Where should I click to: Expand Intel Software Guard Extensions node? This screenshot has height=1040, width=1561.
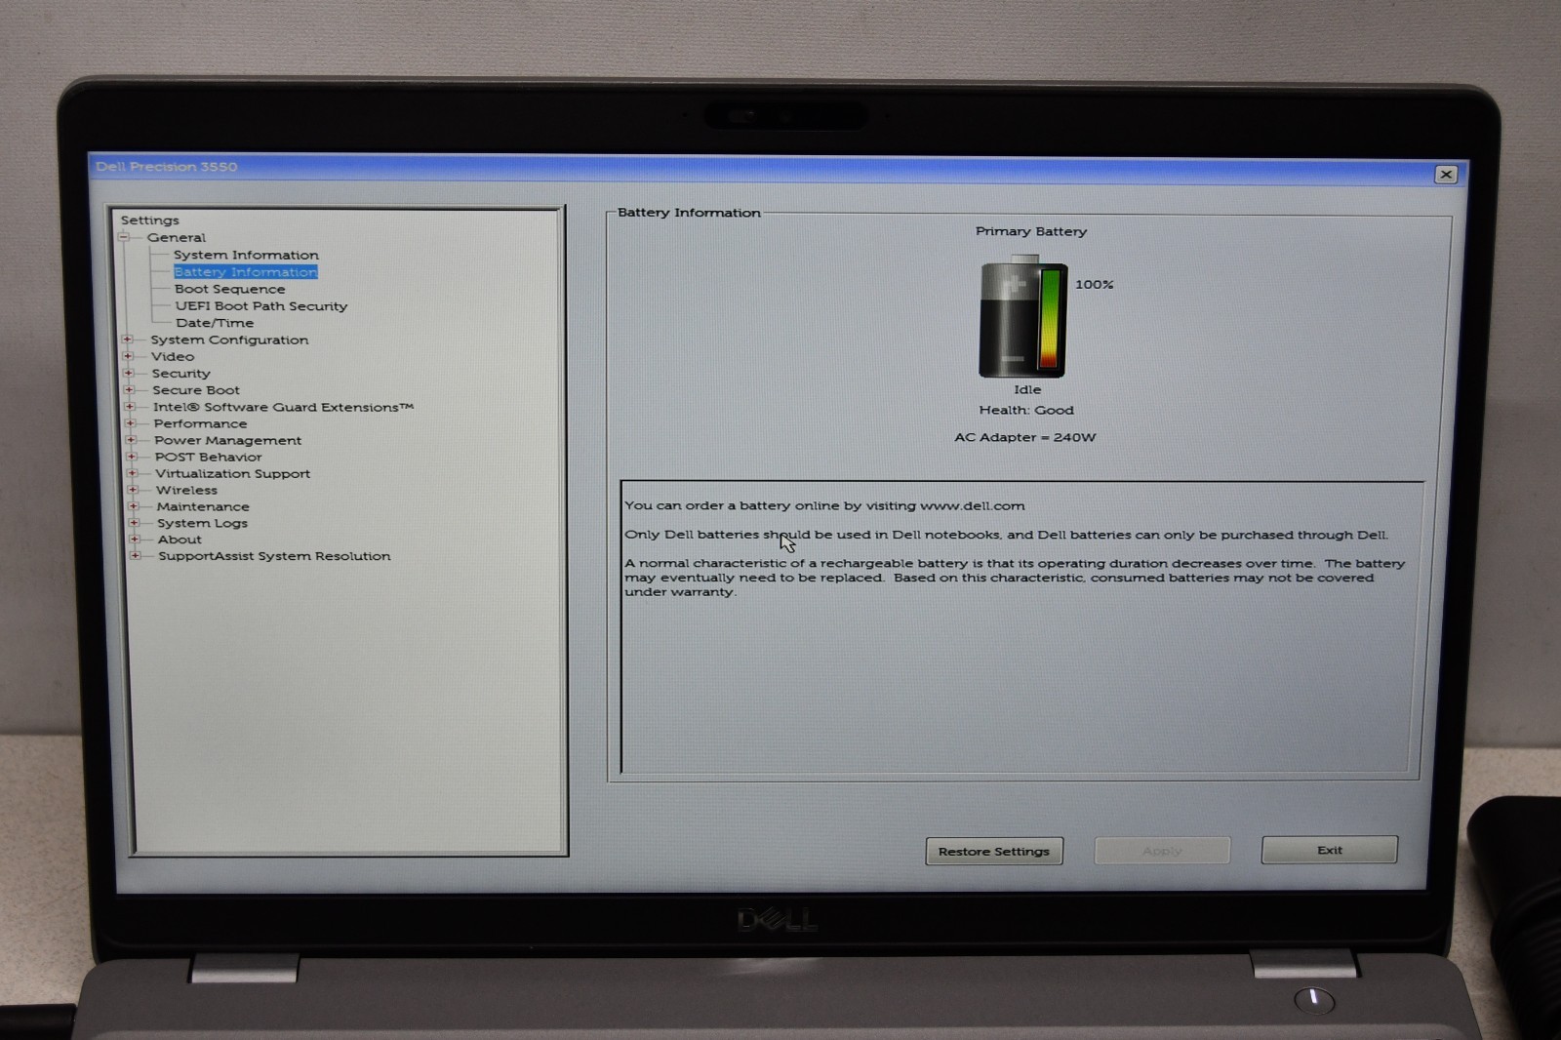[x=130, y=407]
